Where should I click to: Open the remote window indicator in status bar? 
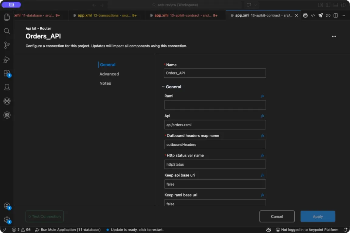pos(5,230)
